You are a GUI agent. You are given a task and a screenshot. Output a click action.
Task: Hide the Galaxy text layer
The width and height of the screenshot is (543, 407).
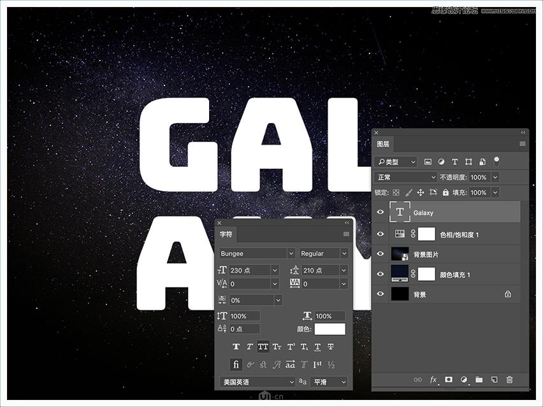click(380, 212)
